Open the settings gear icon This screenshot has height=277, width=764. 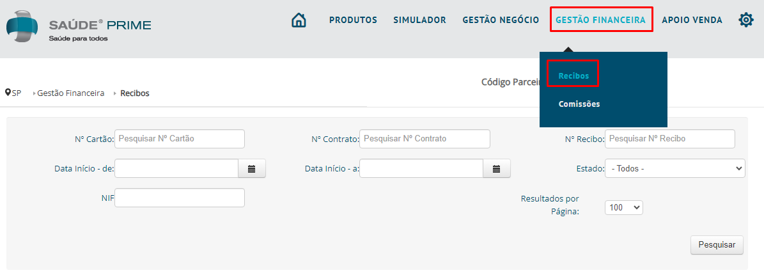coord(746,20)
